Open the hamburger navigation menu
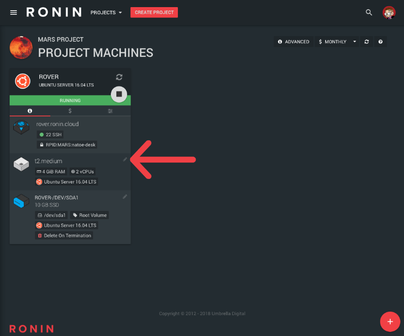This screenshot has width=404, height=336. [13, 12]
